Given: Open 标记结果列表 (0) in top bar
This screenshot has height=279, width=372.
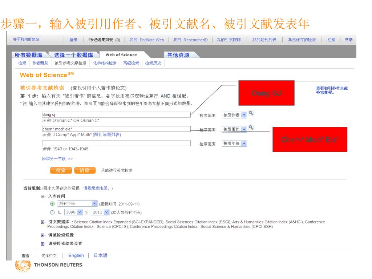Looking at the screenshot, I should coord(105,40).
